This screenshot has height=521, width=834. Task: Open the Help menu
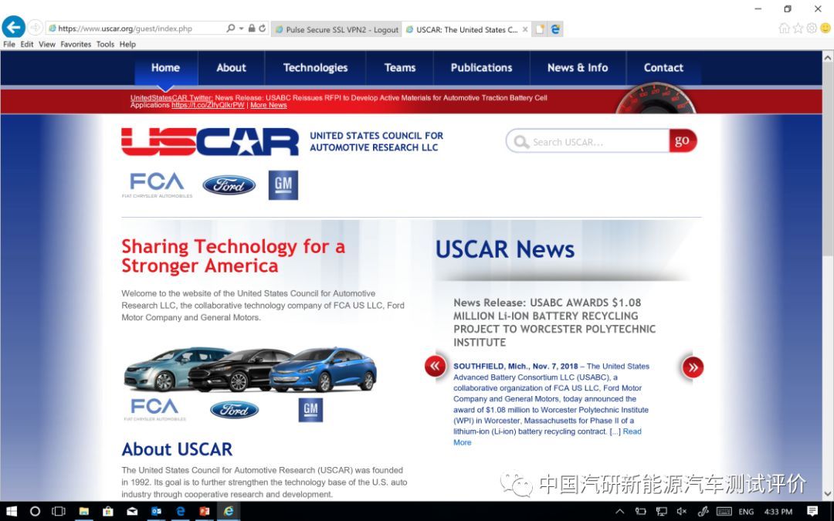(x=127, y=44)
